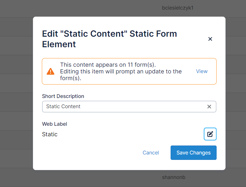Click the Web Label heading text
246x187 pixels.
(55, 124)
